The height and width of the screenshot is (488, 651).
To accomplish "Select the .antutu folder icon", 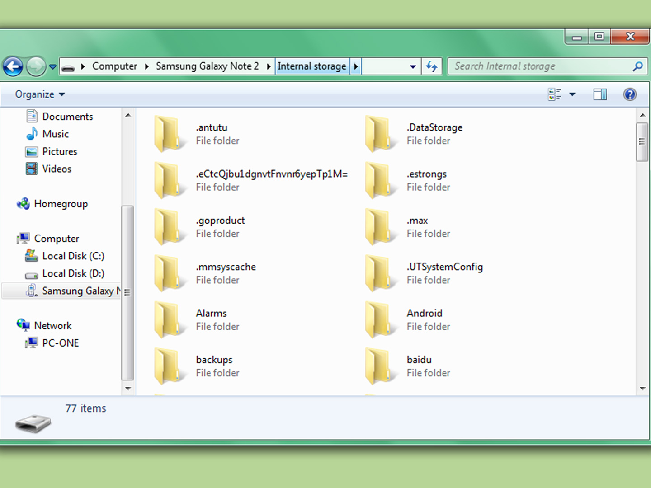I will (x=170, y=134).
